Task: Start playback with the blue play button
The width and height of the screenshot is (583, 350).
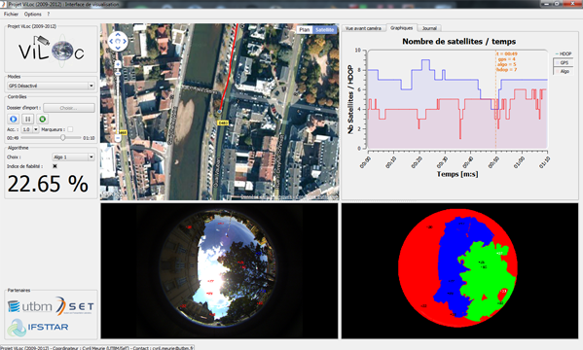Action: (x=13, y=120)
